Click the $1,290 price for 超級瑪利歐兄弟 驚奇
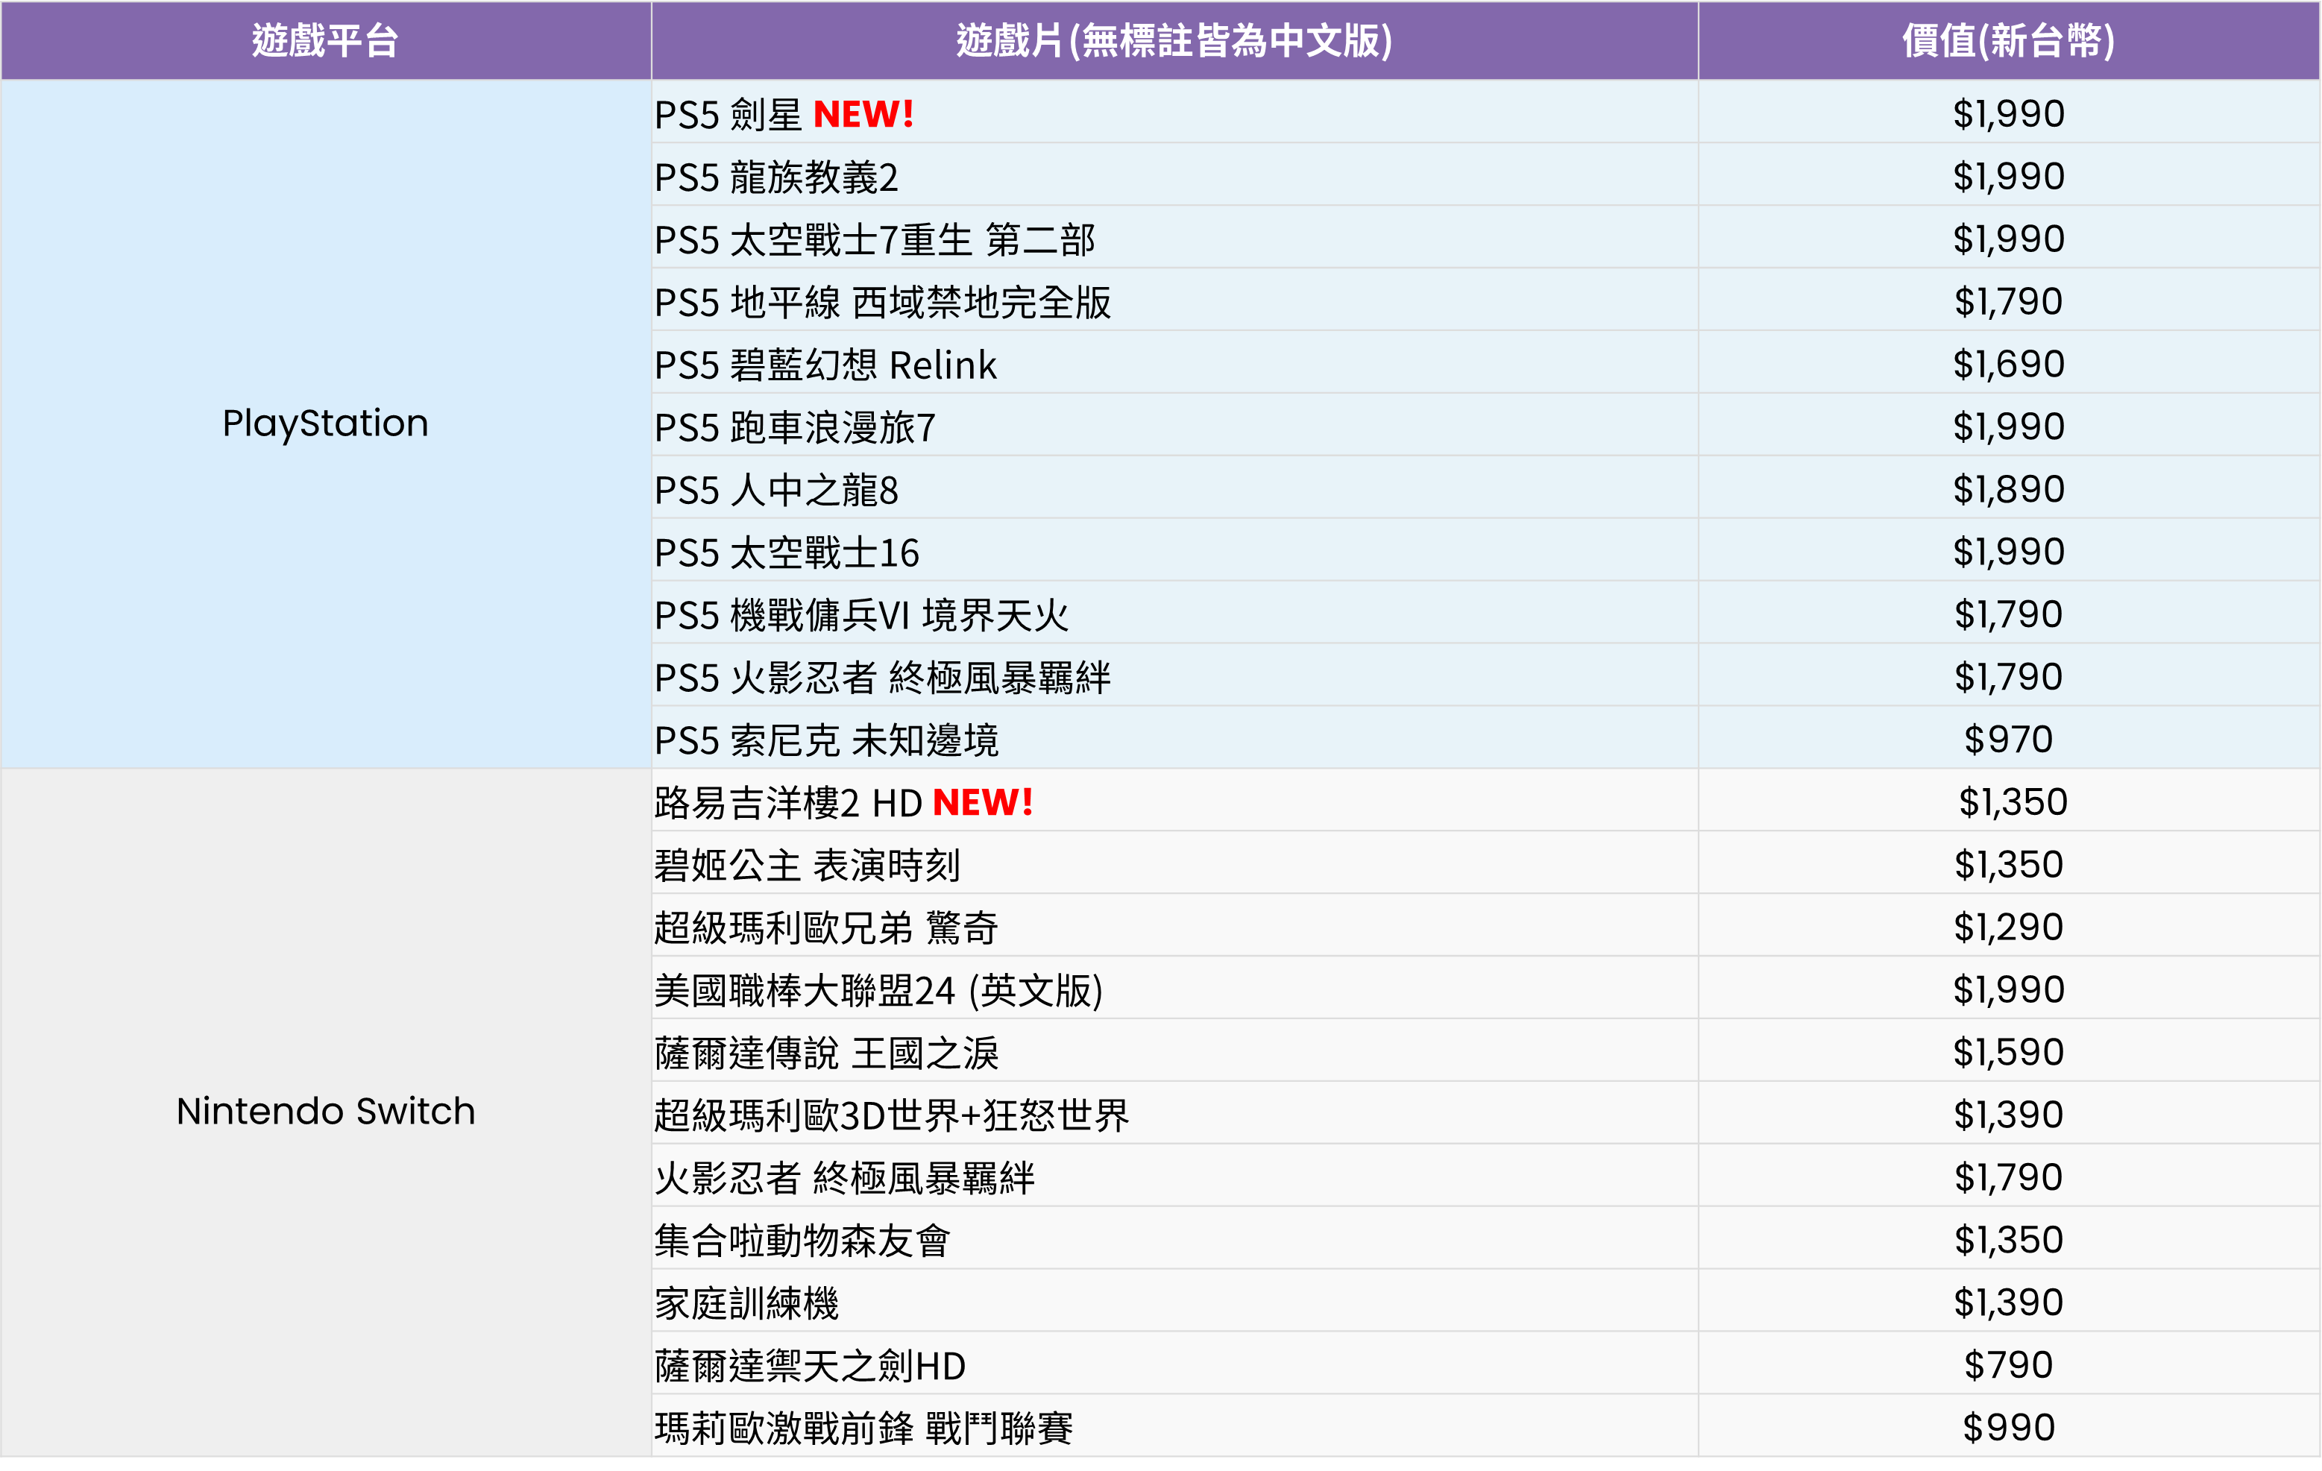Screen dimensions: 2322x1471 click(x=2009, y=927)
